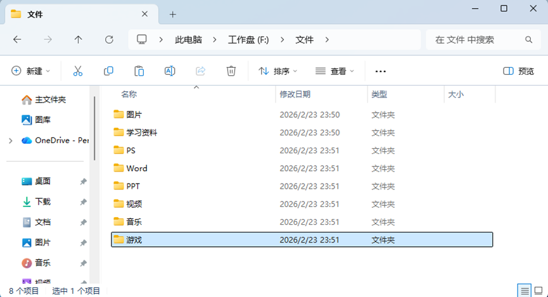Sort by 名称 column header
This screenshot has width=548, height=297.
point(129,94)
